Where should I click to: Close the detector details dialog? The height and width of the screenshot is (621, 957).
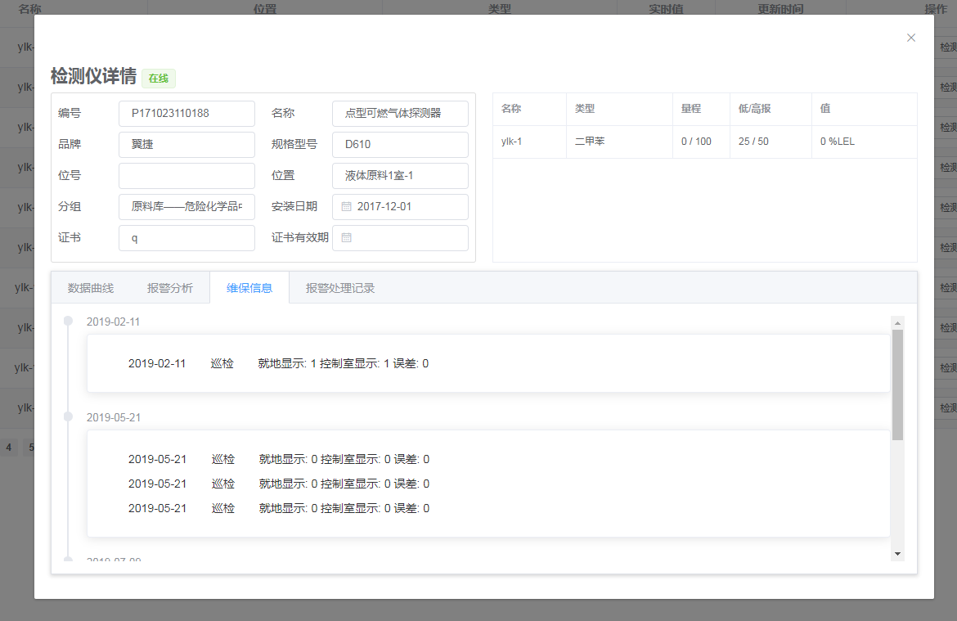[911, 38]
